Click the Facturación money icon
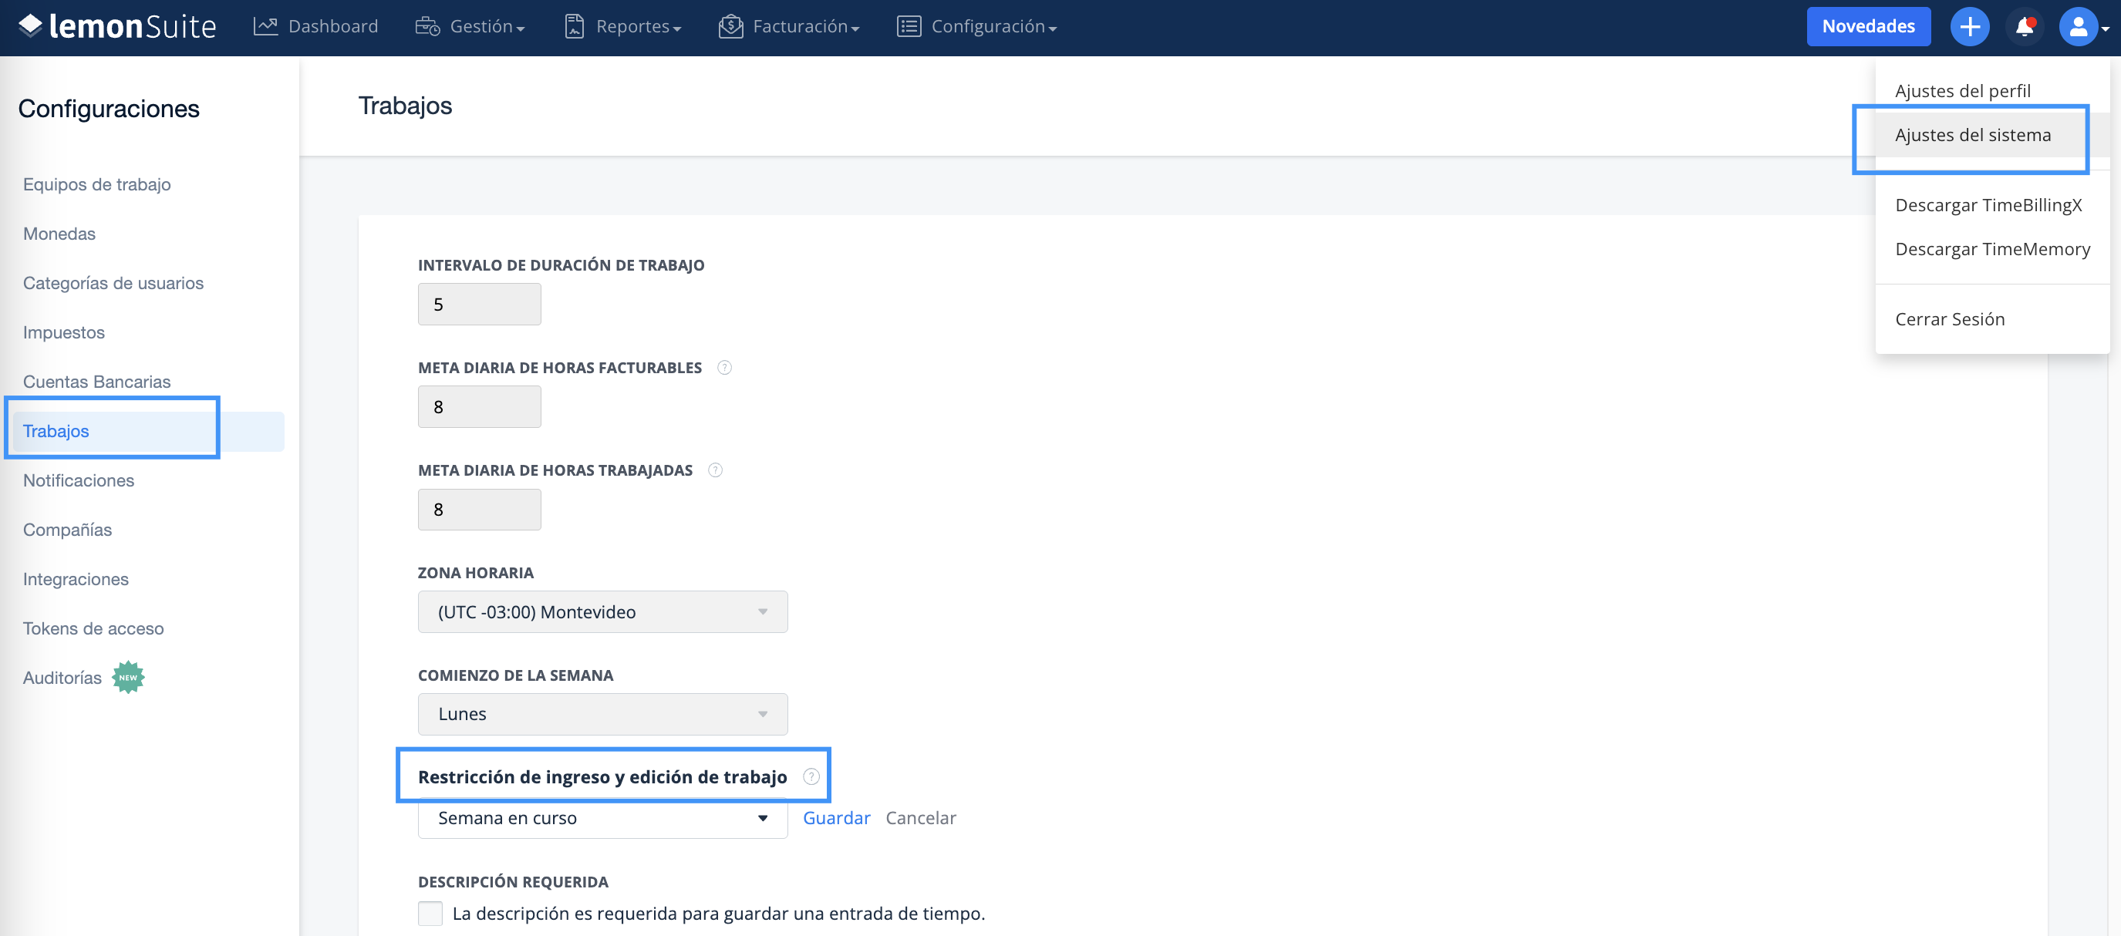 (730, 26)
